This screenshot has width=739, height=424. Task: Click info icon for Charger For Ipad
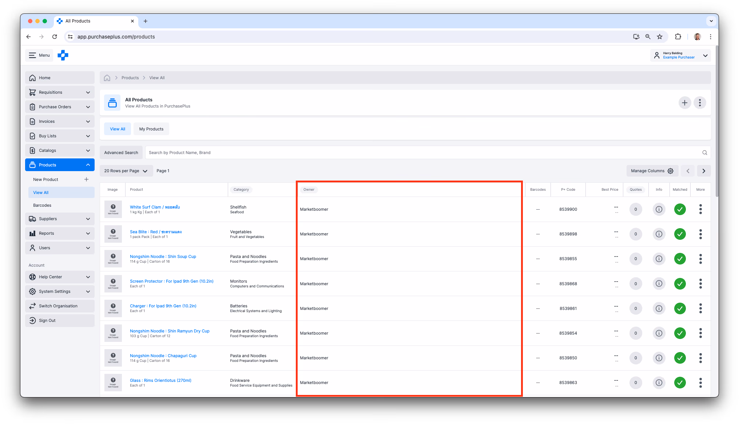tap(659, 308)
